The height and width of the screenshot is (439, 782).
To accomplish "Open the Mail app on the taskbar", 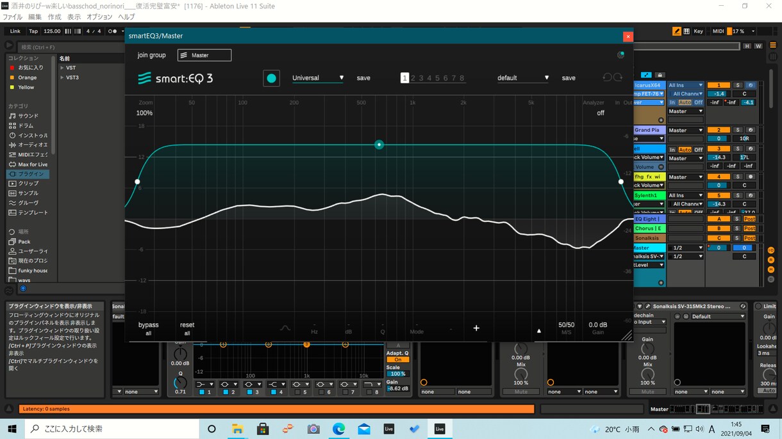I will click(x=364, y=429).
